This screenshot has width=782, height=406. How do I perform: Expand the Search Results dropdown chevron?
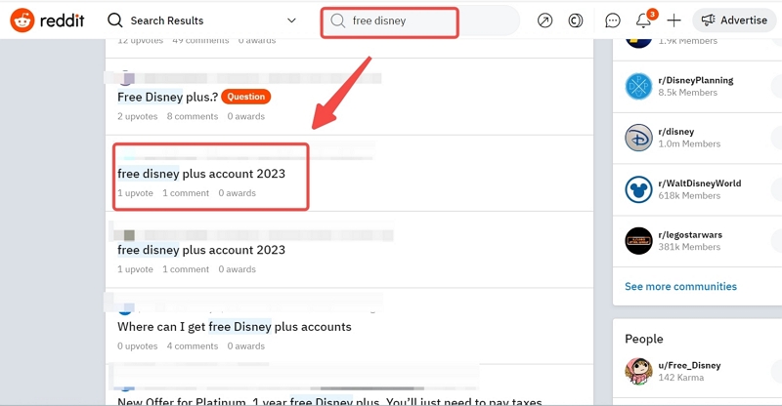[x=291, y=20]
